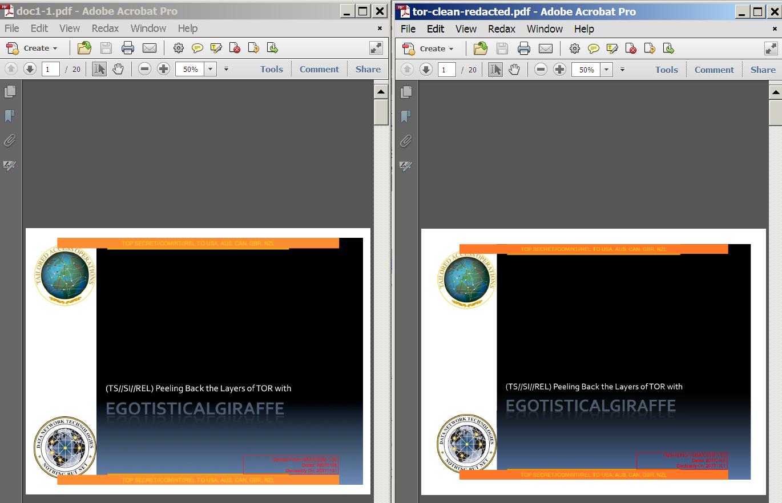
Task: Print tor-clean-redacted.pdf via printer icon
Action: pos(524,49)
